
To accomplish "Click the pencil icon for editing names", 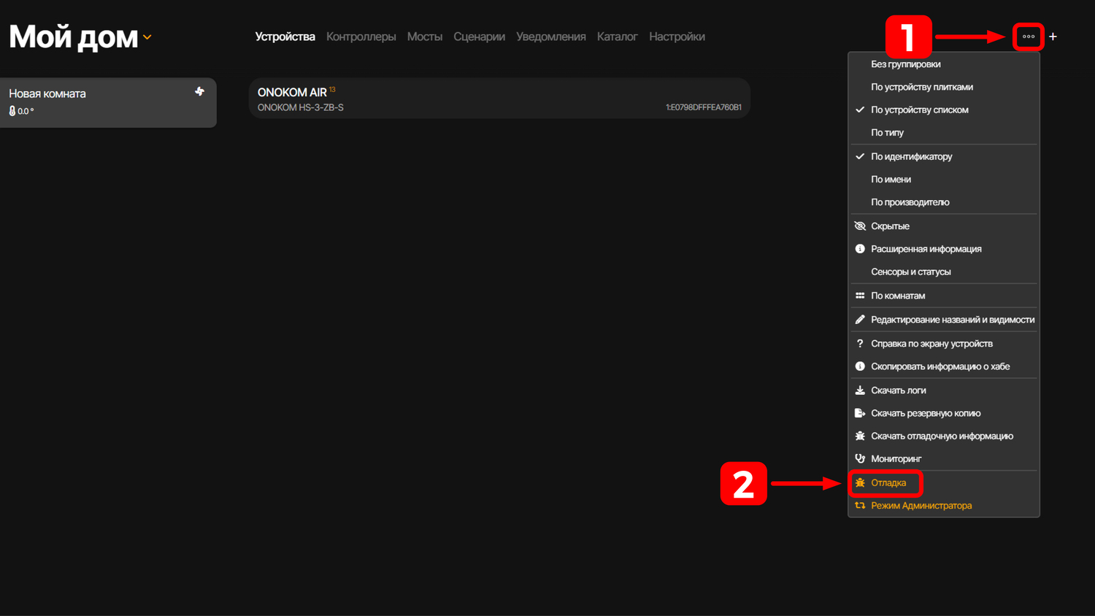I will (860, 320).
